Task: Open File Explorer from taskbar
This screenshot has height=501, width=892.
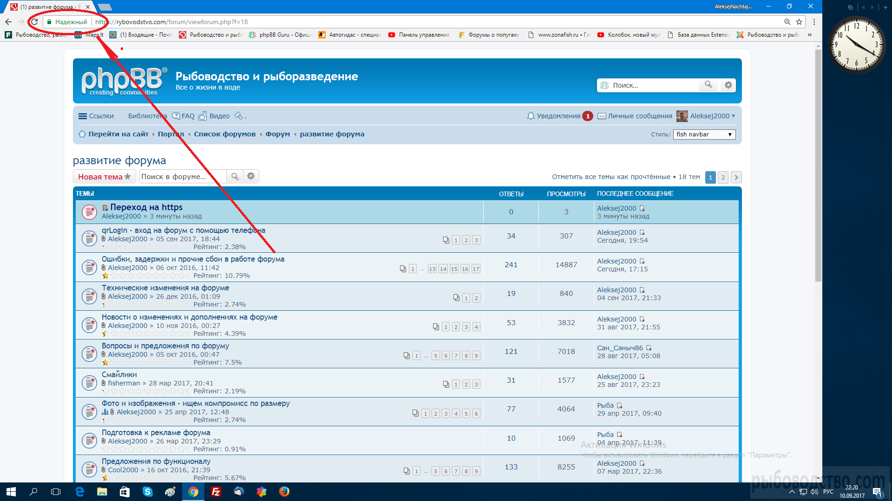Action: 102,492
